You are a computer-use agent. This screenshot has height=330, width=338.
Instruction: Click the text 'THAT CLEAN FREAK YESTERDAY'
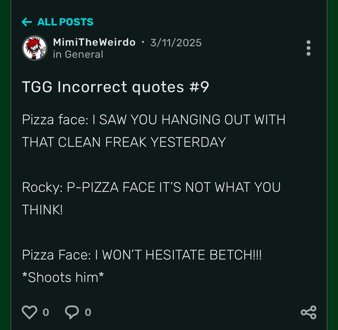tap(124, 142)
